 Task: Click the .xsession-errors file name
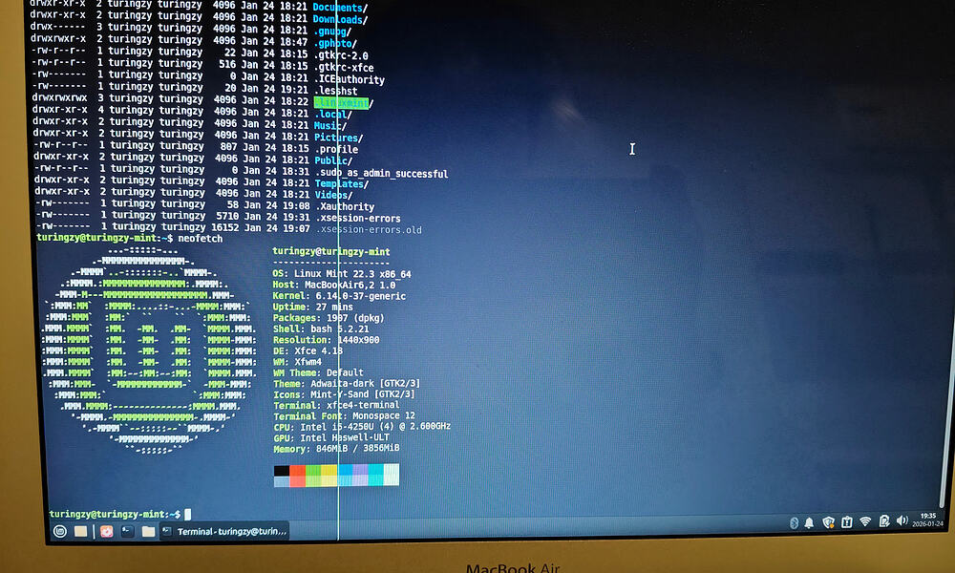[x=358, y=218]
